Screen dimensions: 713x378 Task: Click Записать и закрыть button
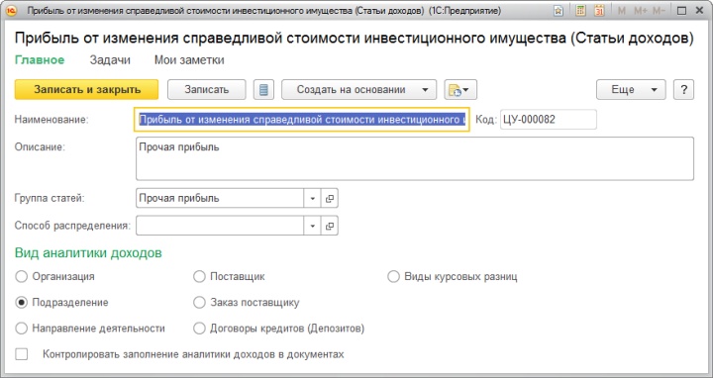pos(87,89)
